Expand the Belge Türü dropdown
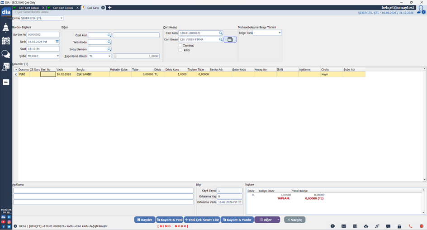427x230 pixels. click(x=279, y=33)
